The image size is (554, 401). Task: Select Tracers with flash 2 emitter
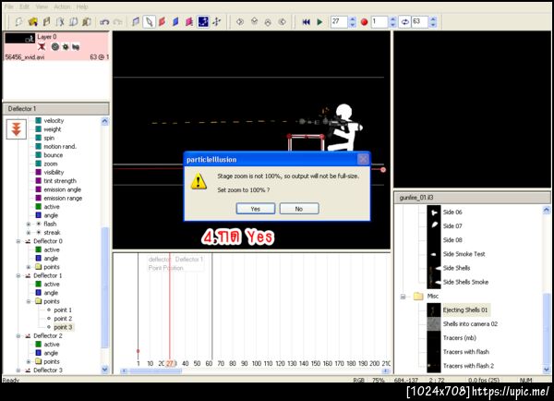468,366
